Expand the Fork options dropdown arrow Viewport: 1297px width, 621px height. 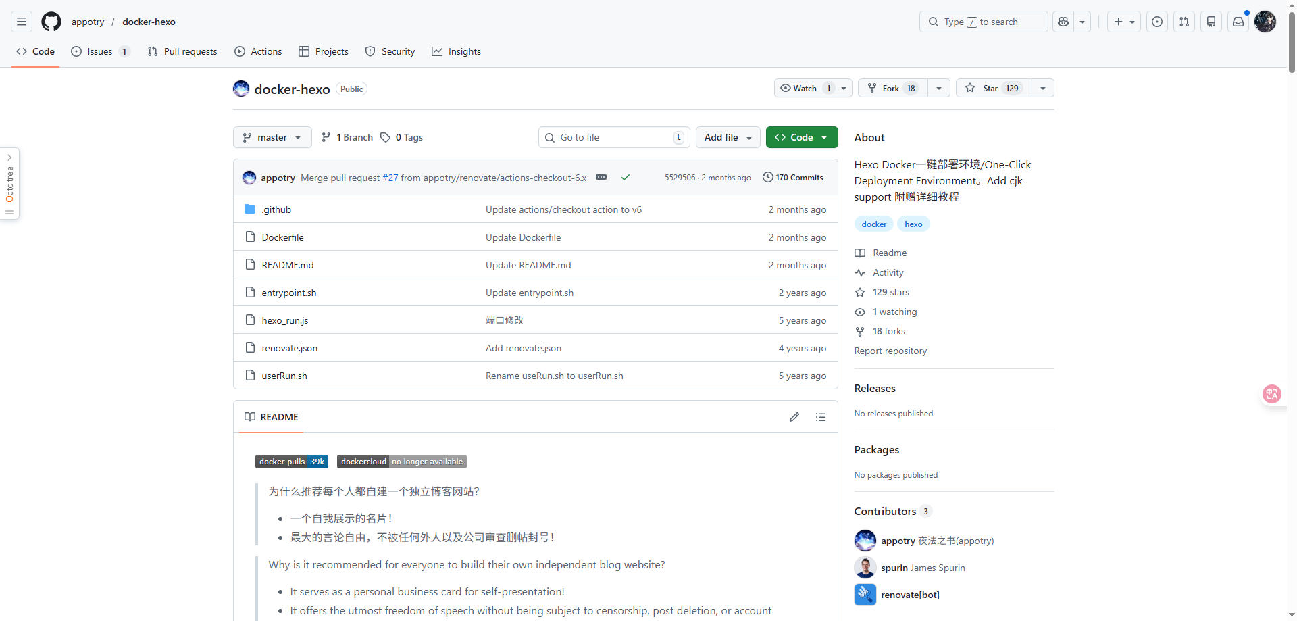point(939,88)
